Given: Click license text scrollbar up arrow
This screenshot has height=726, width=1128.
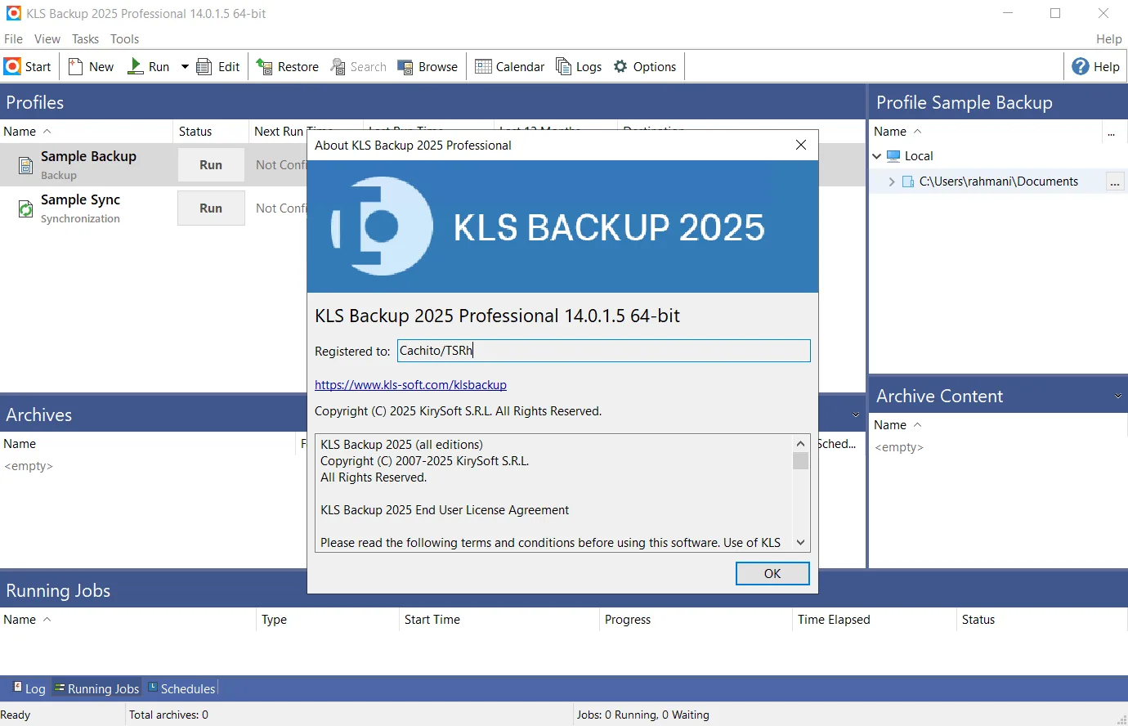Looking at the screenshot, I should (800, 444).
